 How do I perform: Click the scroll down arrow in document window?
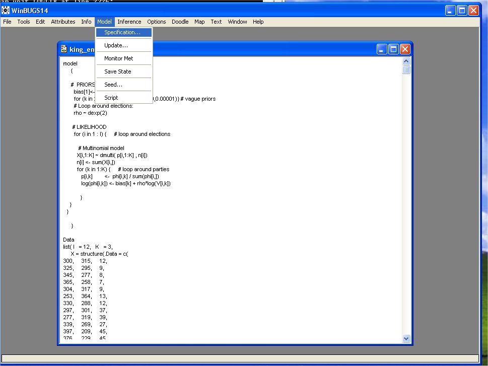[406, 339]
